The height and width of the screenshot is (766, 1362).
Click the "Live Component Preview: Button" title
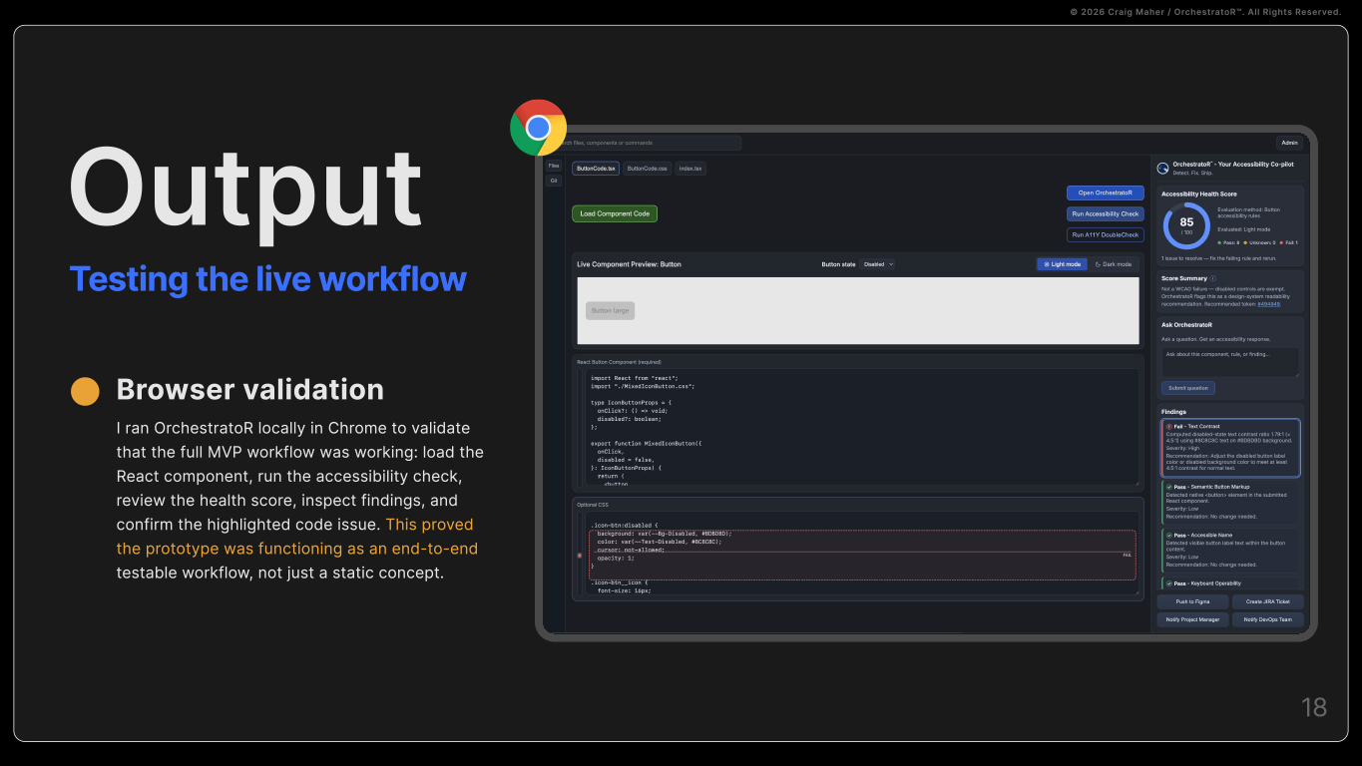pyautogui.click(x=629, y=264)
